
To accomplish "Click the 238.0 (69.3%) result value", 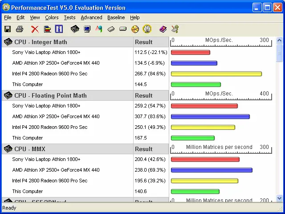I will tap(150, 170).
